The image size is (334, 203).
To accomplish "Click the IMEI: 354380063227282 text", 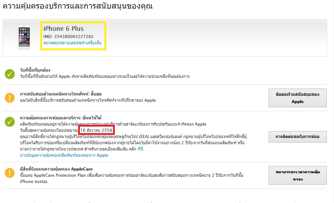I will pos(68,36).
